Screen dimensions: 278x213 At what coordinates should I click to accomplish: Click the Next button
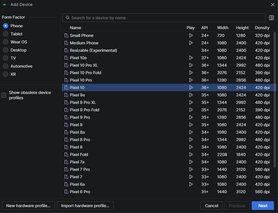pyautogui.click(x=262, y=206)
